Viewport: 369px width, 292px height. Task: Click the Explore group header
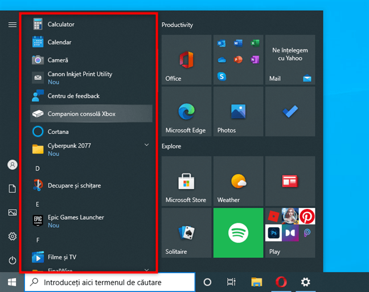pyautogui.click(x=171, y=146)
